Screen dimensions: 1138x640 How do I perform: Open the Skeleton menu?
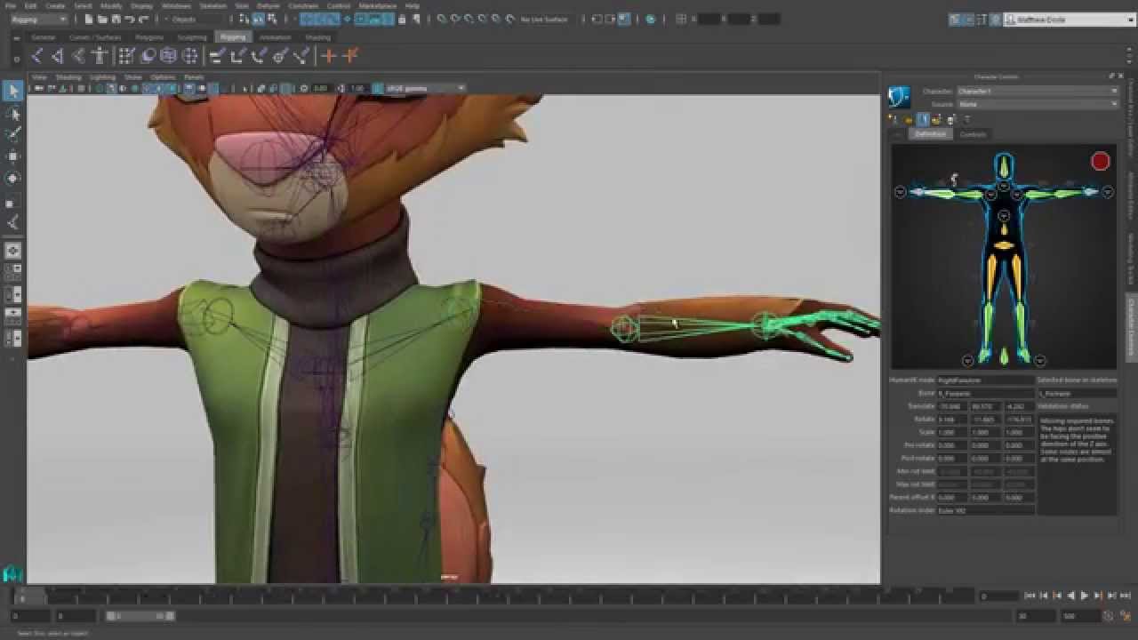click(x=212, y=5)
